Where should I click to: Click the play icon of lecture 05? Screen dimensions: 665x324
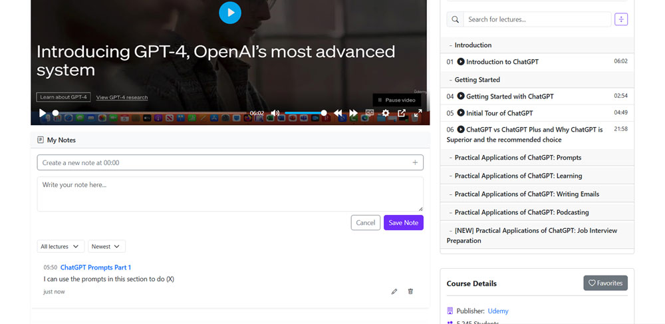[461, 113]
